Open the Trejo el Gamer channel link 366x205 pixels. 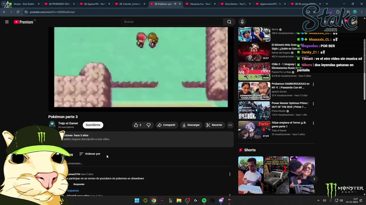pyautogui.click(x=68, y=123)
